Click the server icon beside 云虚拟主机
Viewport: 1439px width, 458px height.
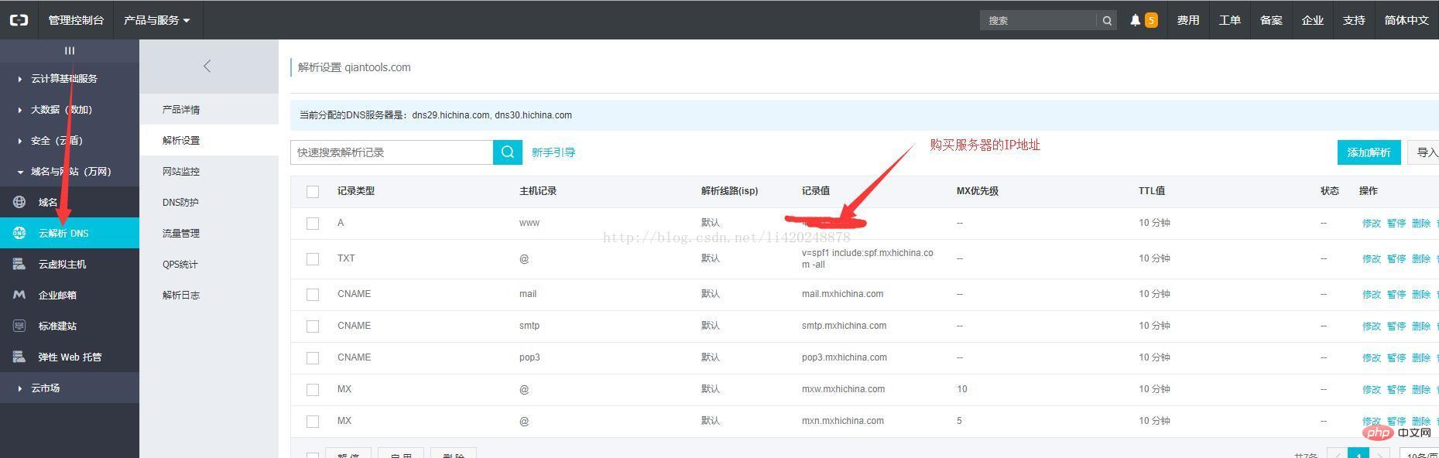19,264
